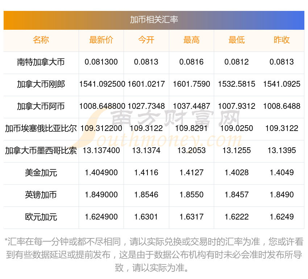This screenshot has width=308, height=279.
Task: Click the 加币埃塞俄比亚比尔 row name
Action: point(41,128)
